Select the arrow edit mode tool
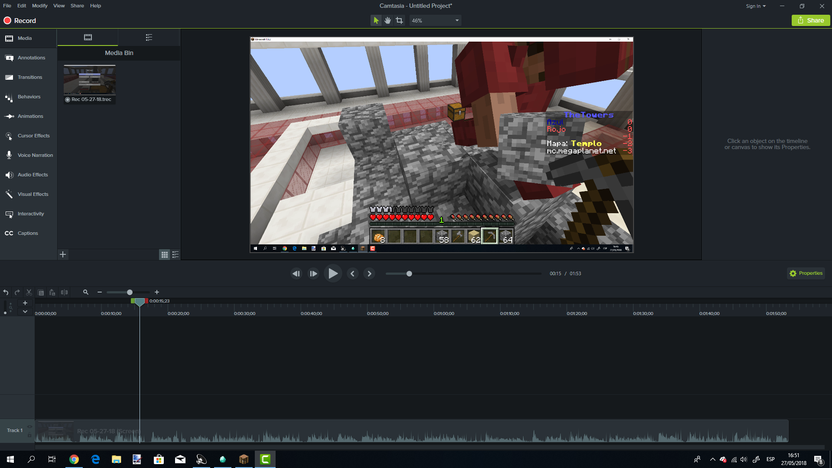Screen dimensions: 832x468 (376, 20)
